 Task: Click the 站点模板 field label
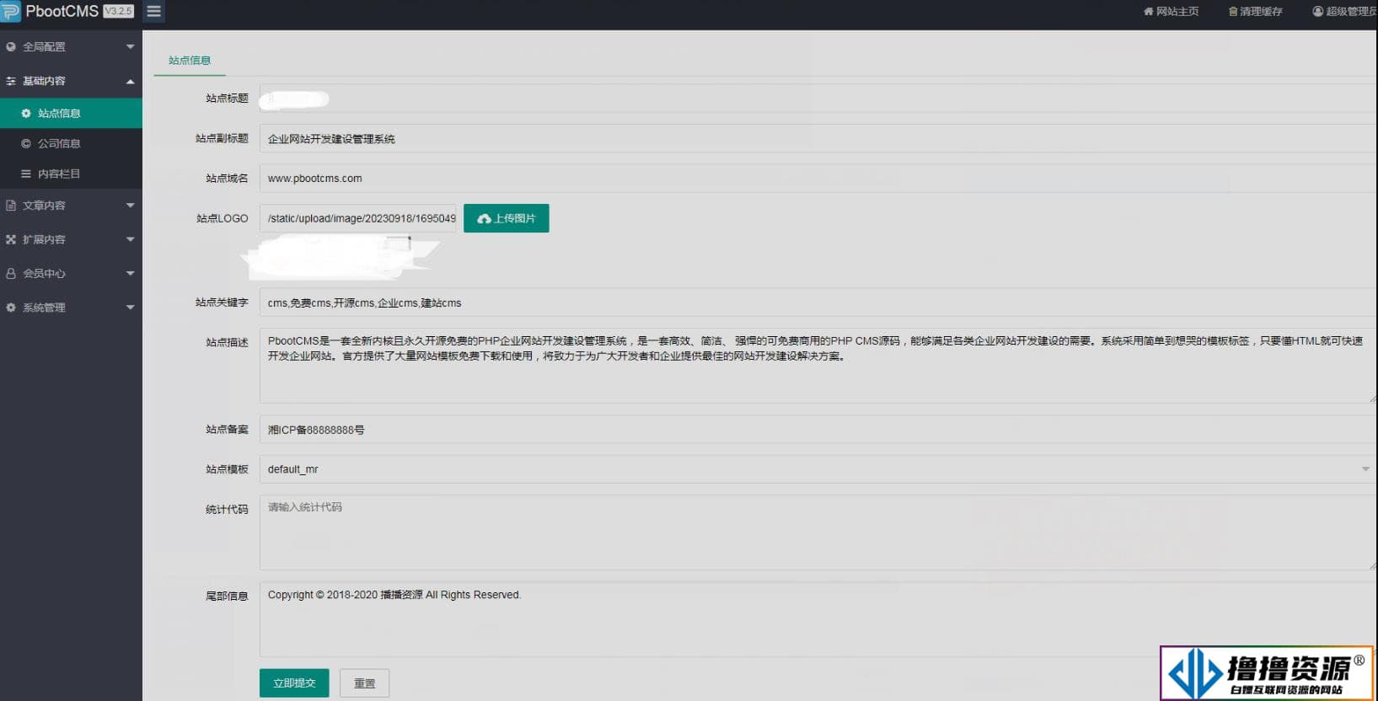tap(227, 469)
